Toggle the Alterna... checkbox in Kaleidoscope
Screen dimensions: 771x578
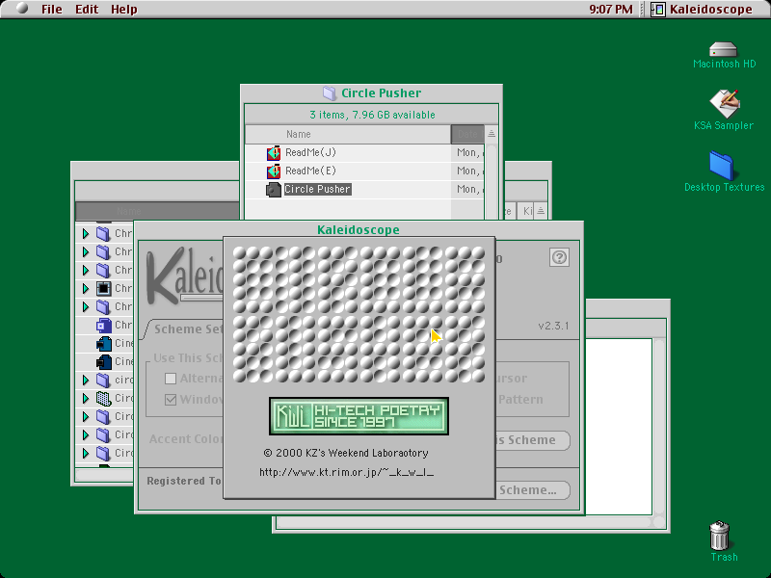point(171,379)
